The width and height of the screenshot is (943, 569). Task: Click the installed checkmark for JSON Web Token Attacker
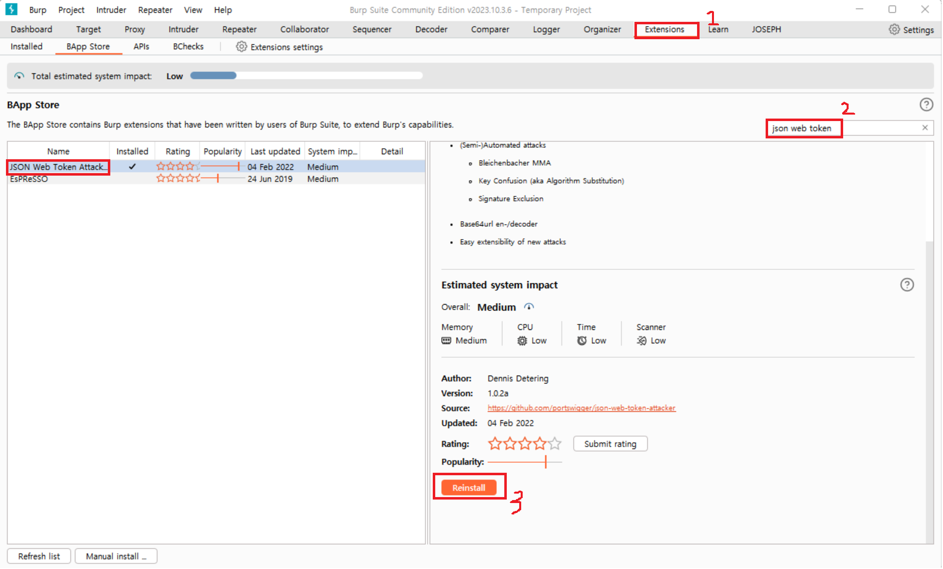point(132,167)
